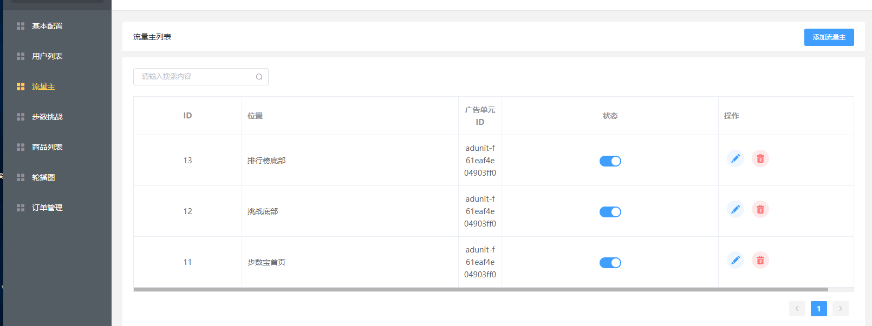Click the grid icon beside 基本配置
Image resolution: width=872 pixels, height=326 pixels.
(21, 26)
